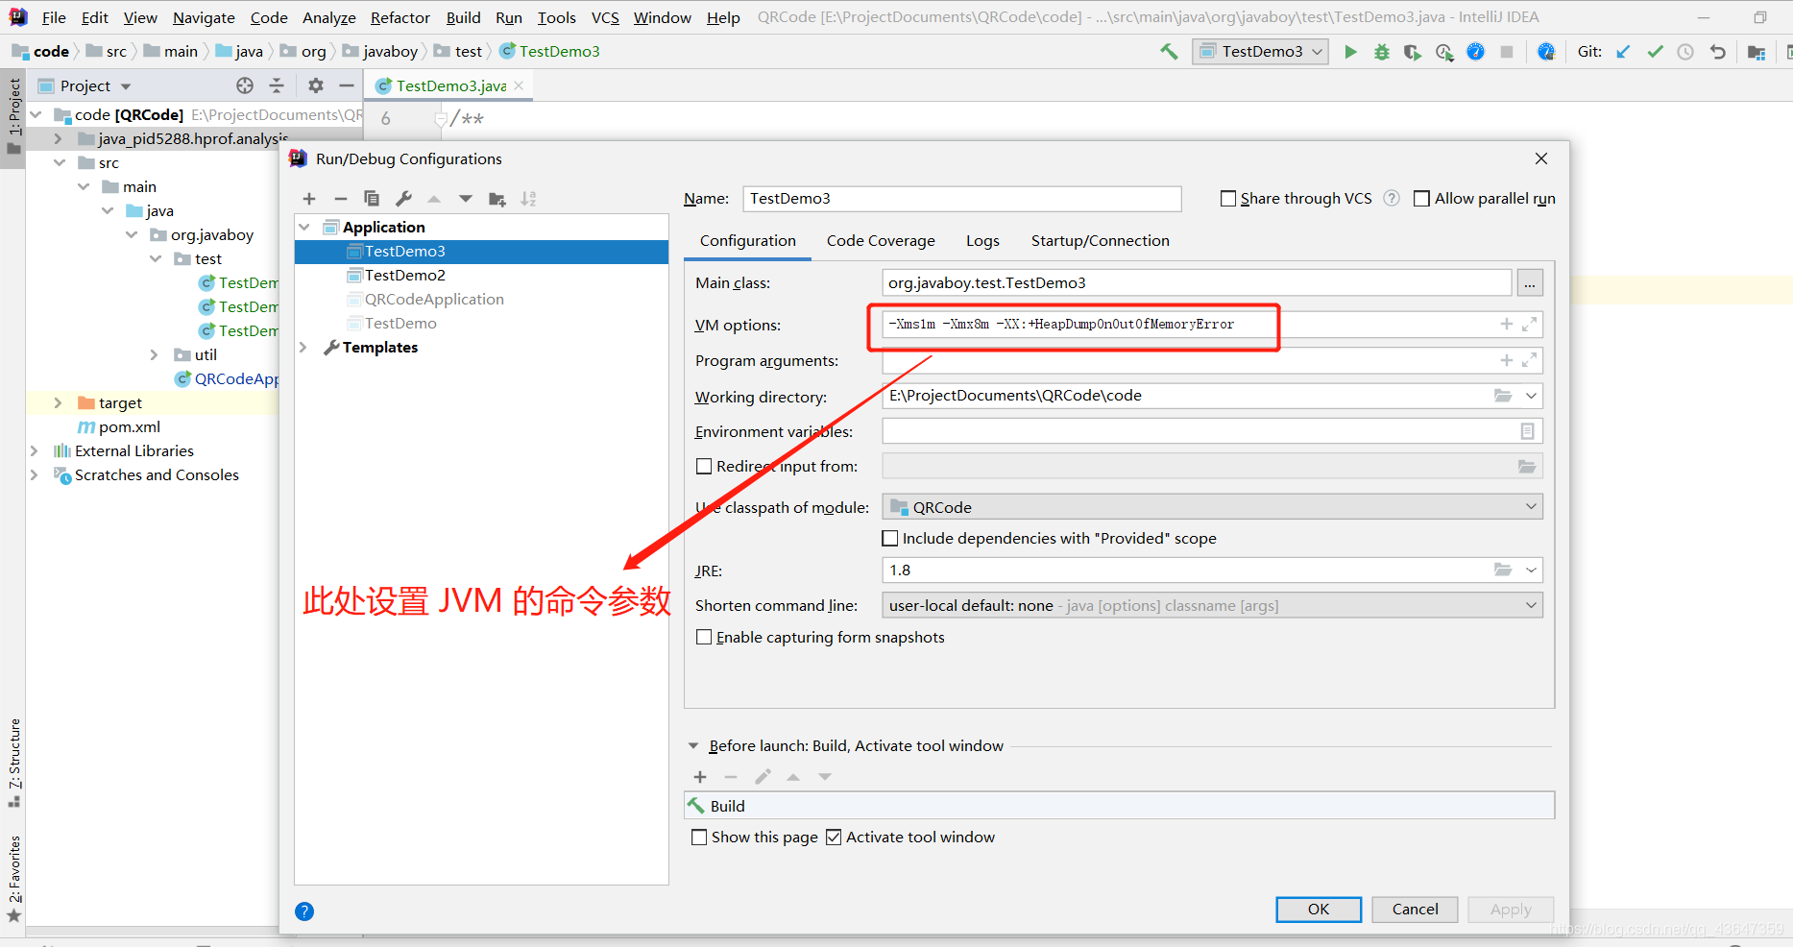The height and width of the screenshot is (947, 1793).
Task: Open Project panel settings gear
Action: pos(316,85)
